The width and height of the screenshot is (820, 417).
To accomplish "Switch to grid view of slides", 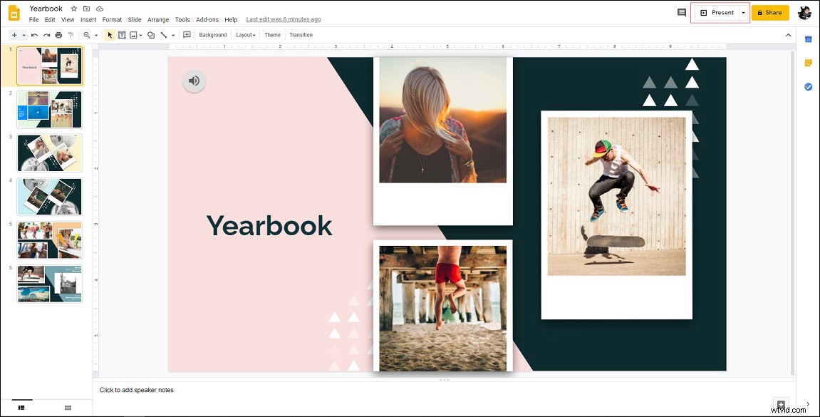I will [68, 407].
